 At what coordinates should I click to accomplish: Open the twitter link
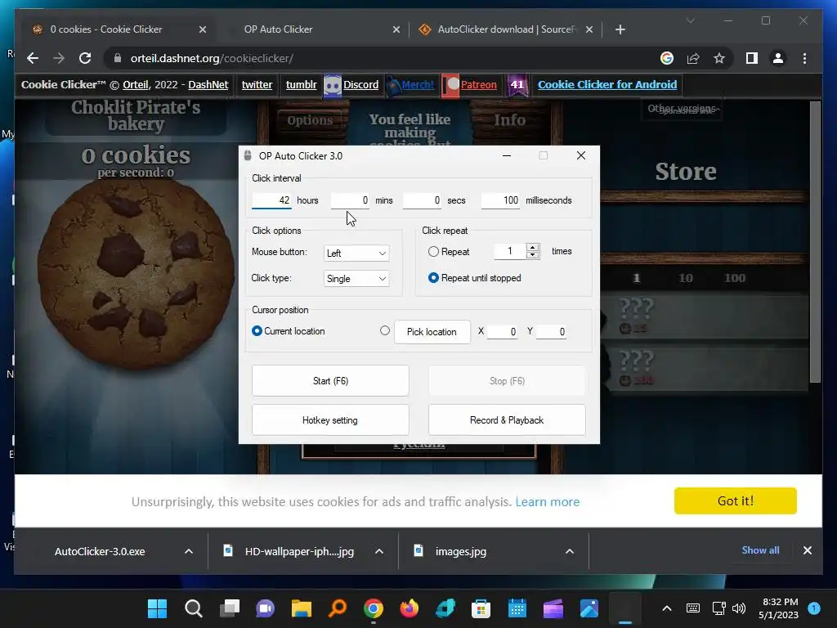(x=257, y=84)
